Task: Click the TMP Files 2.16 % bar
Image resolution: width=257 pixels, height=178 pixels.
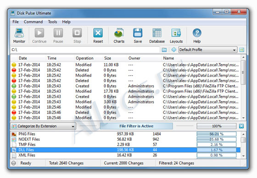Action: 217,145
